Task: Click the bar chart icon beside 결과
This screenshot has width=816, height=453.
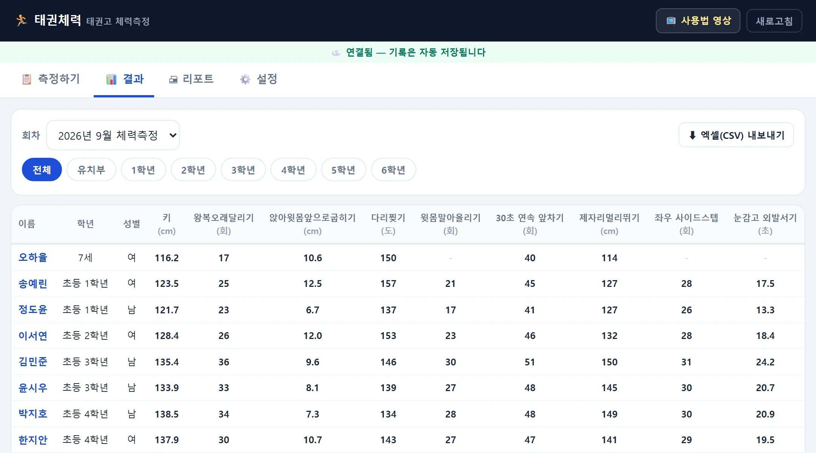Action: pos(111,79)
